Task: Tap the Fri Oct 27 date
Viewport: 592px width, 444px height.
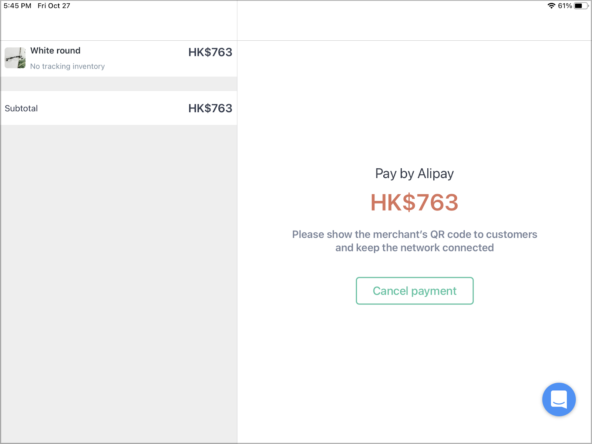Action: (54, 6)
